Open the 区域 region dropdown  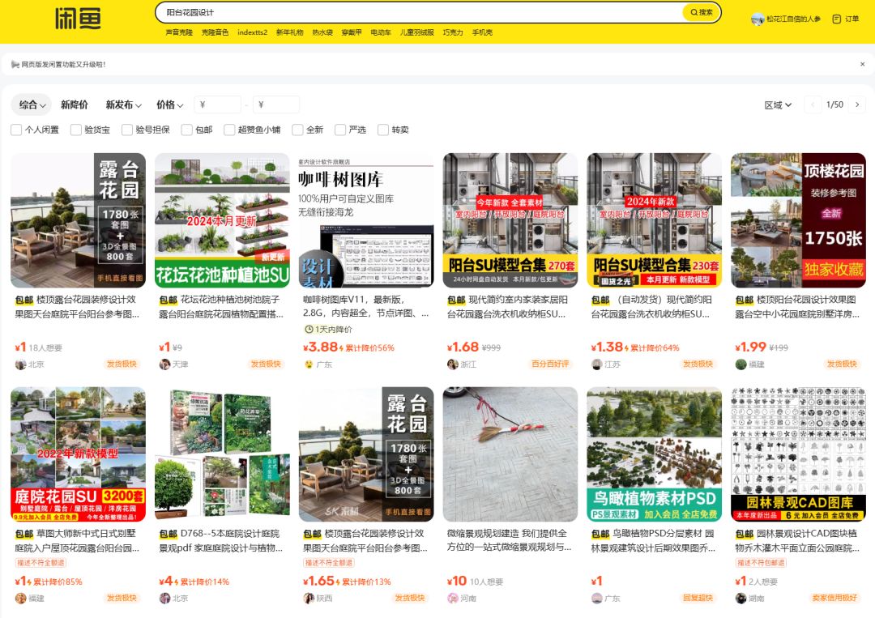(778, 104)
